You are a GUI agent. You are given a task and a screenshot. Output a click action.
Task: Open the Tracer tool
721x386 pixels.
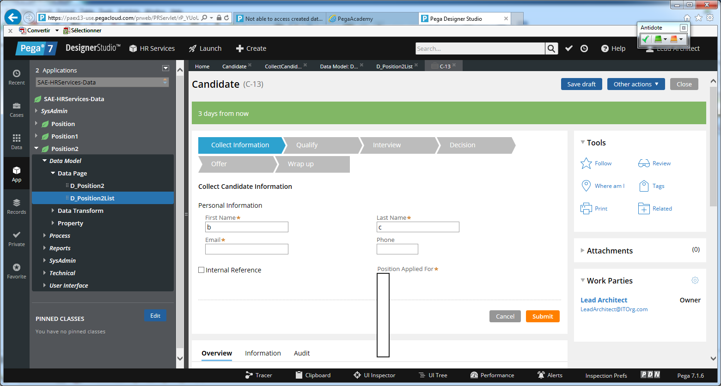coord(258,375)
